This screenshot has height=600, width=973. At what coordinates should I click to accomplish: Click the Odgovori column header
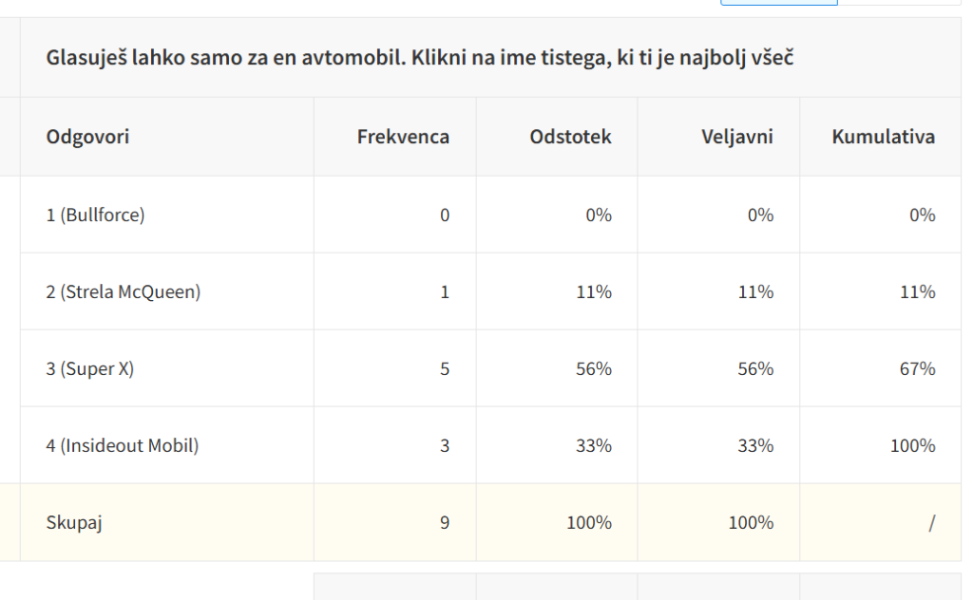(87, 137)
